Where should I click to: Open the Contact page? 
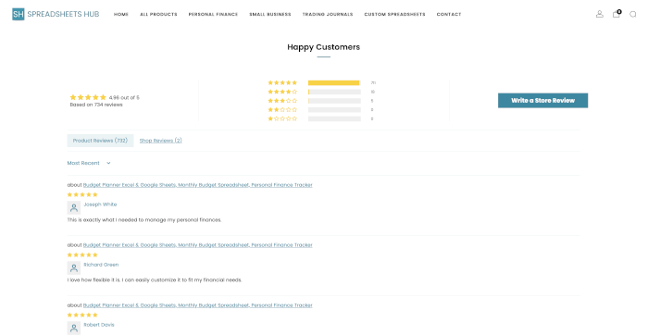pos(449,14)
